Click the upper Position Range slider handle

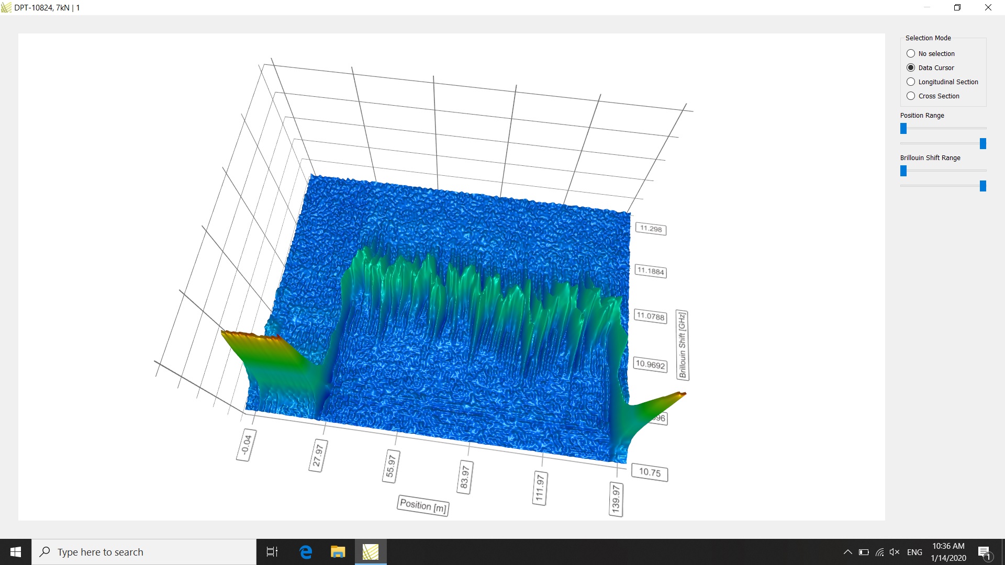903,128
